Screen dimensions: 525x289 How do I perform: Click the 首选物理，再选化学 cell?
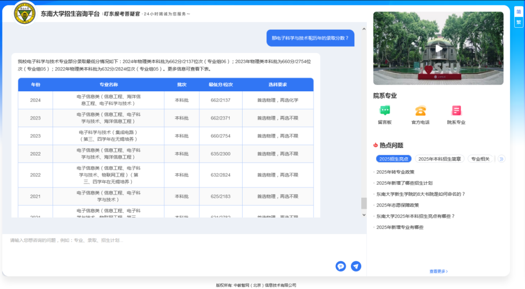click(x=278, y=100)
